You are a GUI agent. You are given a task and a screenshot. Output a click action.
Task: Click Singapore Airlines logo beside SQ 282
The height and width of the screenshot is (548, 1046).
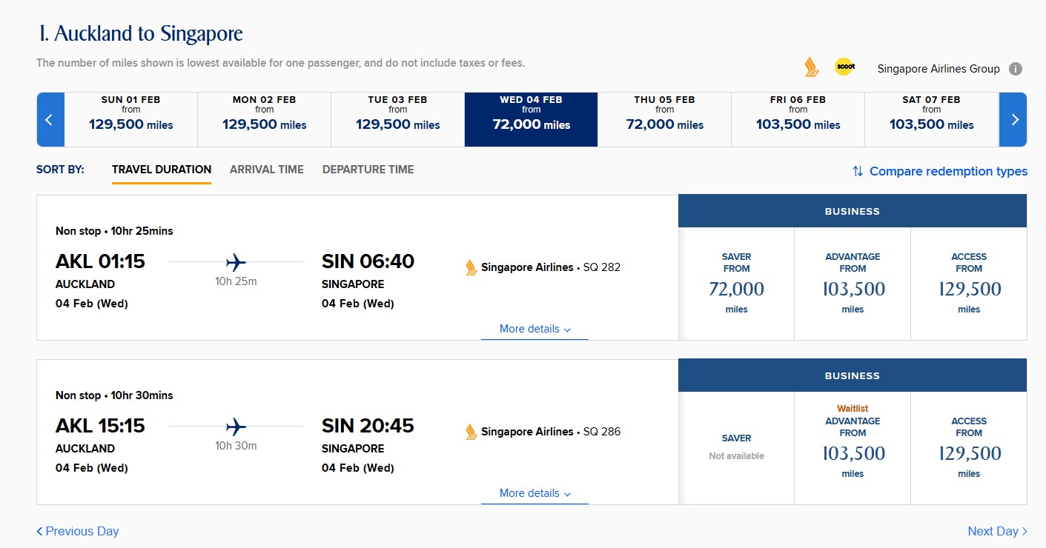coord(471,267)
